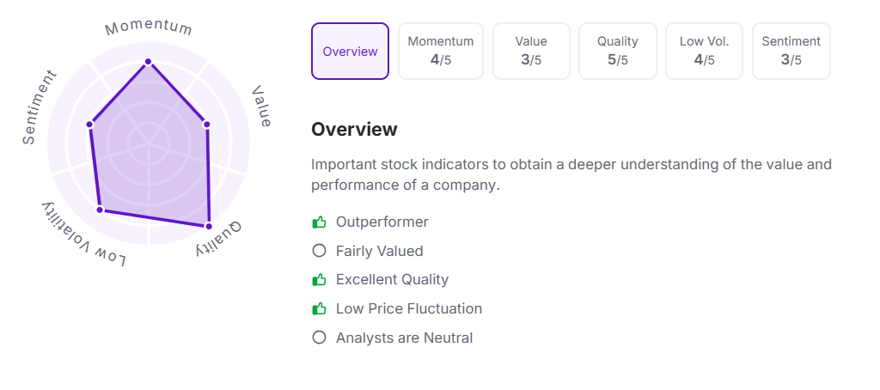The width and height of the screenshot is (880, 390).
Task: Click the Low Volatility point on radar
Action: coord(100,210)
